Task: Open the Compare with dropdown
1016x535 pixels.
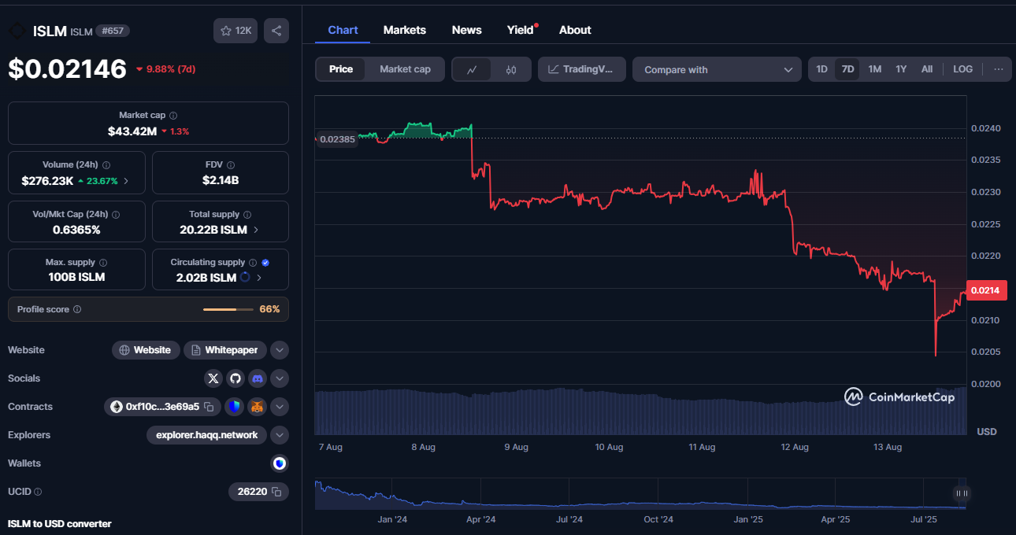Action: coord(717,69)
